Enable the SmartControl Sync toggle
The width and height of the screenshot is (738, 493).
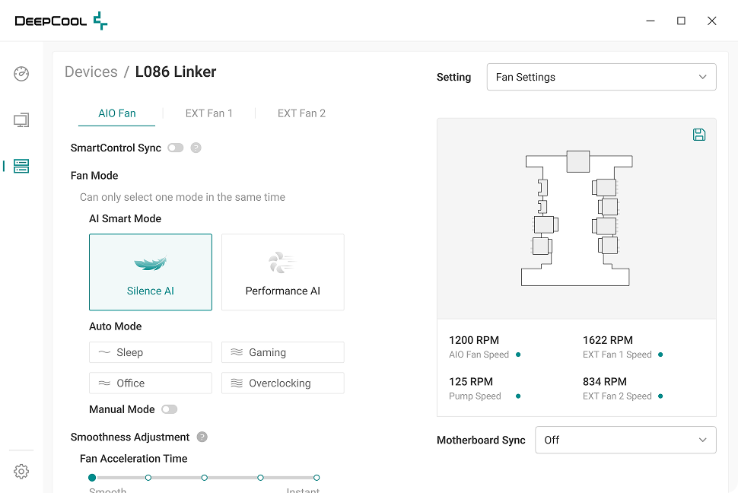pyautogui.click(x=176, y=148)
